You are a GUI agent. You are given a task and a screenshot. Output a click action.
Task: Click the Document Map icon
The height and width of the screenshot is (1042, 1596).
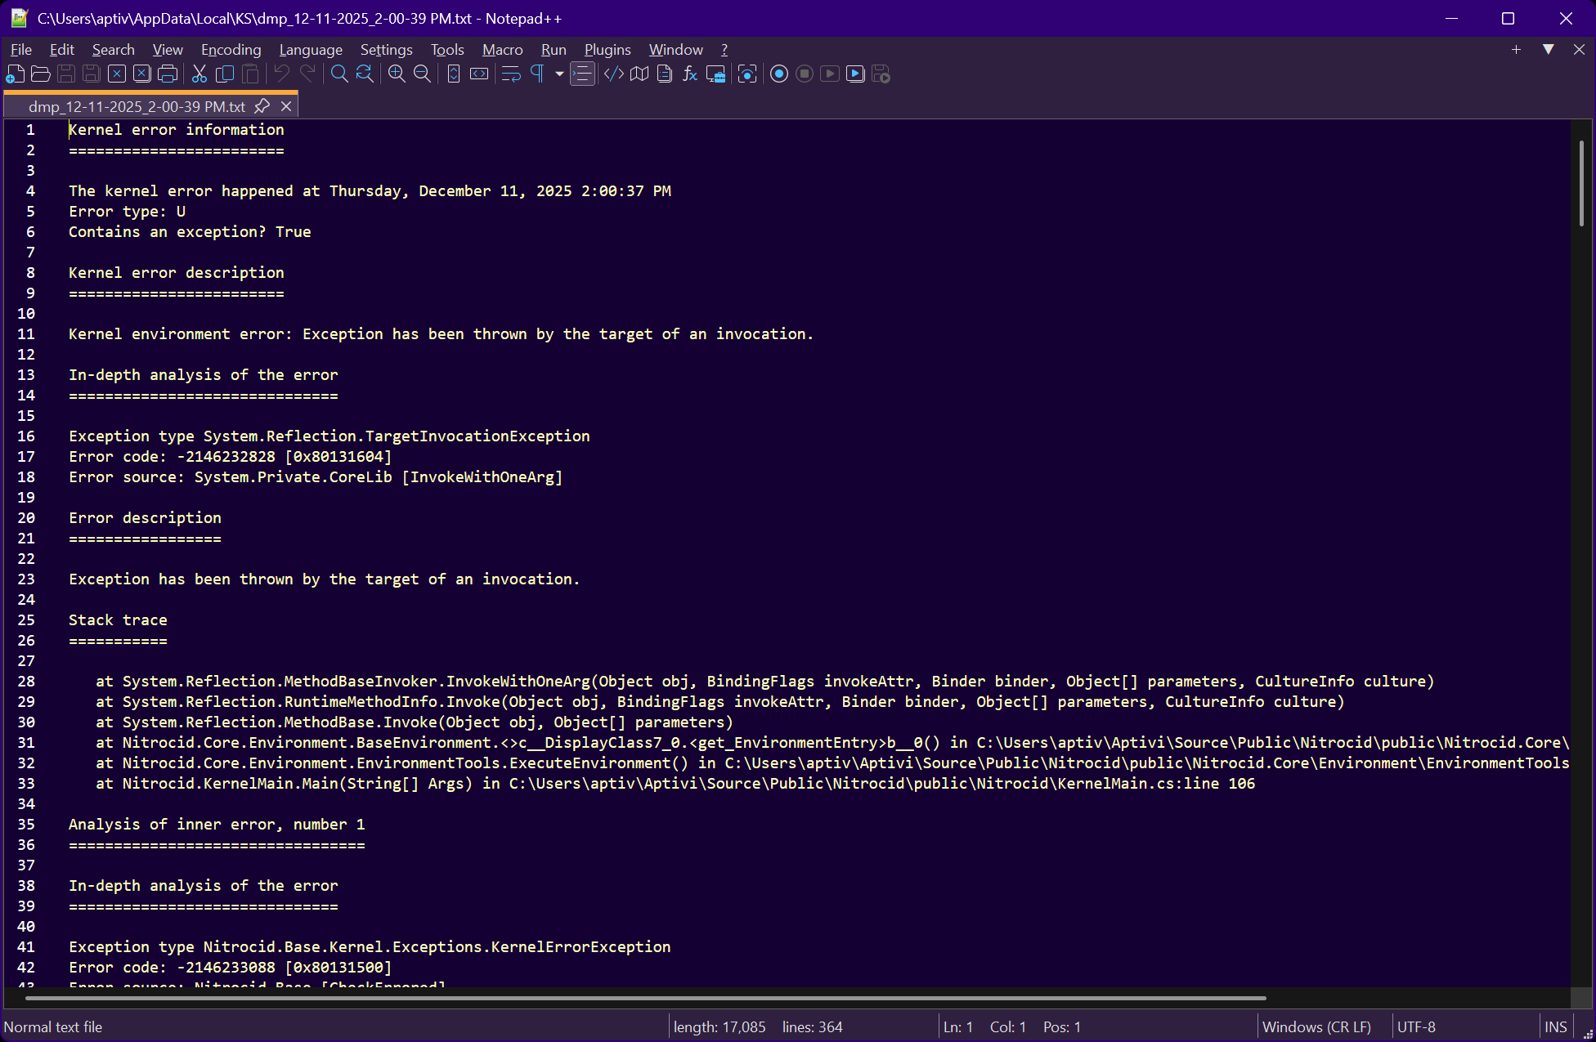639,74
